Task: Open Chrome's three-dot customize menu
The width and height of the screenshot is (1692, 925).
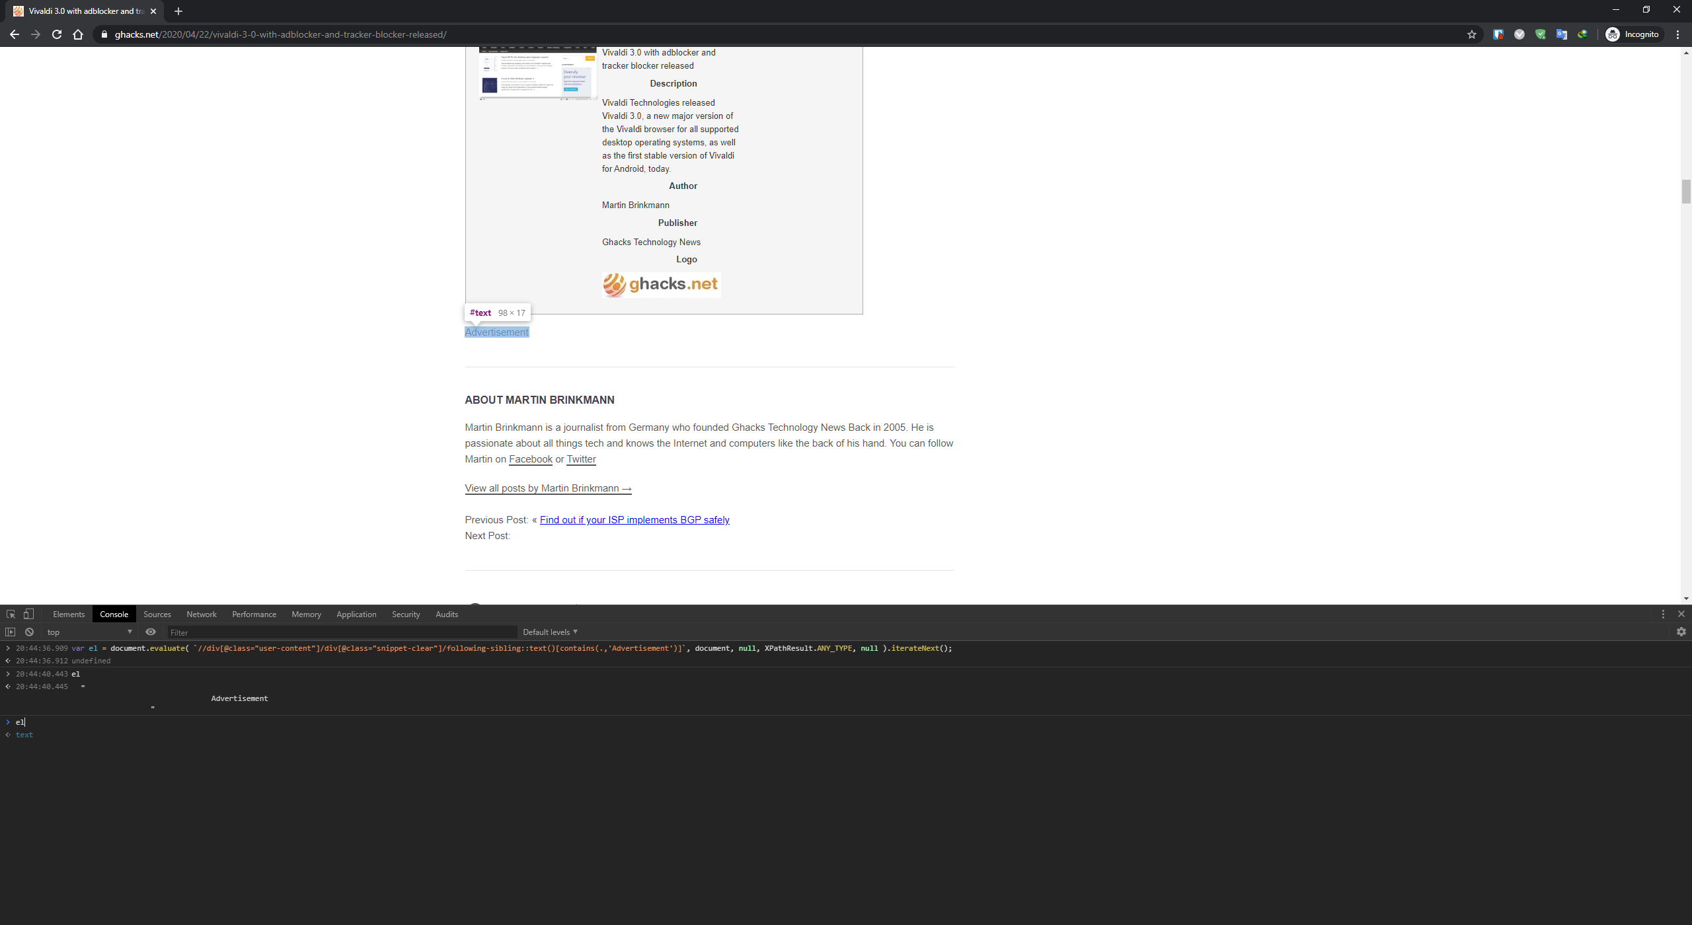Action: click(1677, 34)
